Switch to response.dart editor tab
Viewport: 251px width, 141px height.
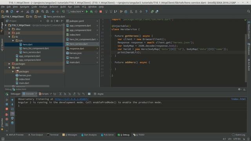click(82, 49)
